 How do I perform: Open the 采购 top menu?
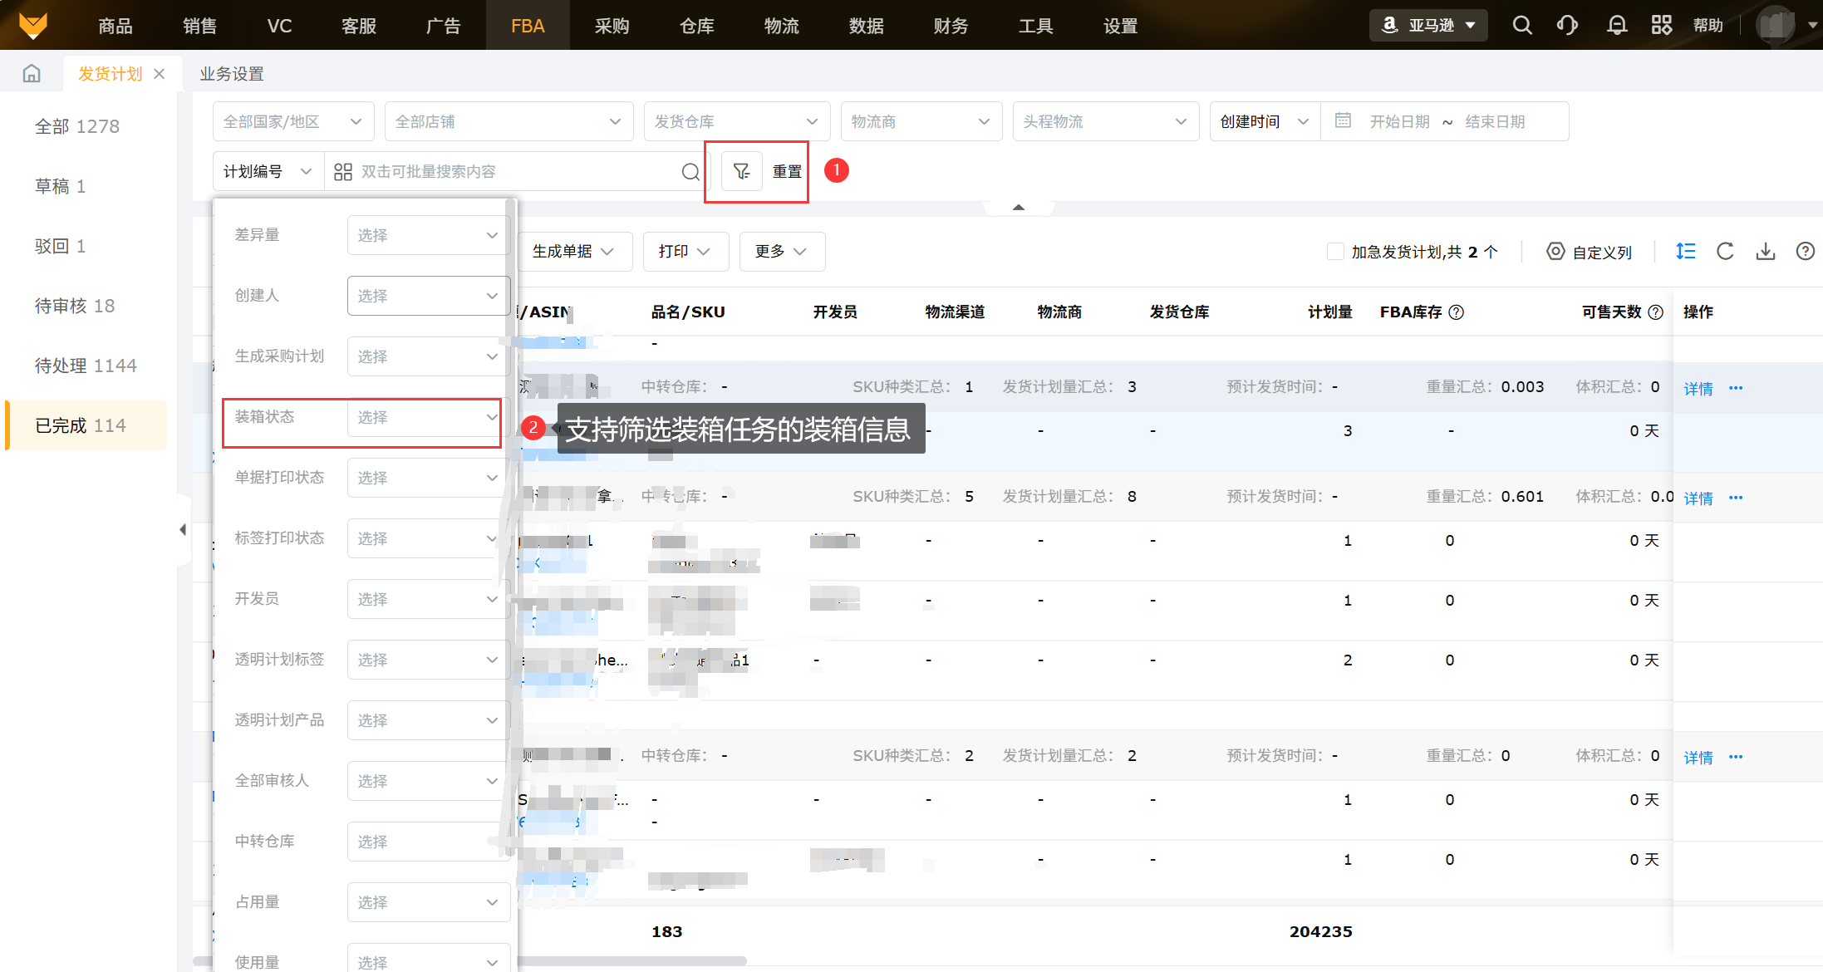(612, 26)
